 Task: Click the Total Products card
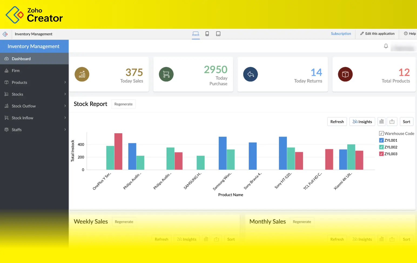[374, 74]
